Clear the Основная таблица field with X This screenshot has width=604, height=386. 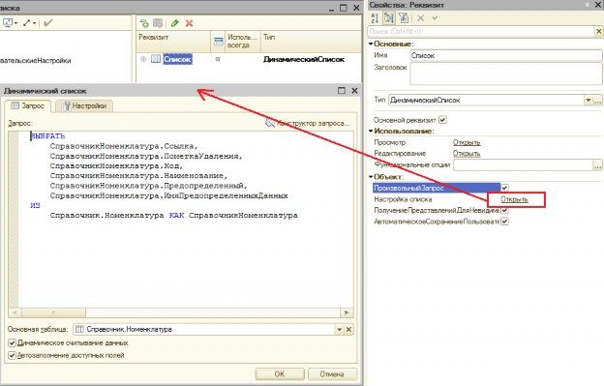coord(348,330)
